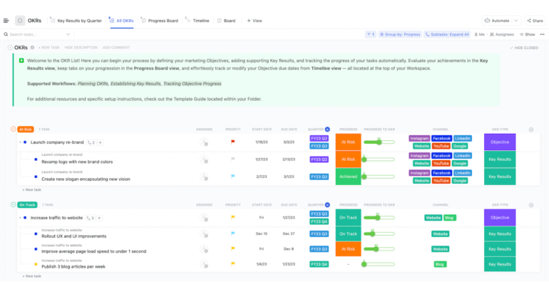Assign someone to Improve page load speed task
The width and height of the screenshot is (549, 284).
pyautogui.click(x=204, y=249)
